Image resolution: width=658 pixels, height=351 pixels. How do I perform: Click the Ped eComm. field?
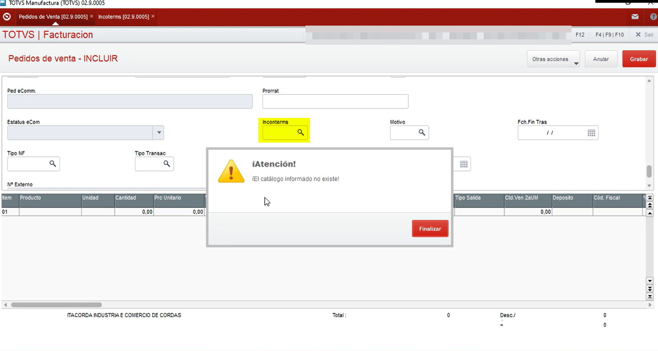click(x=130, y=101)
